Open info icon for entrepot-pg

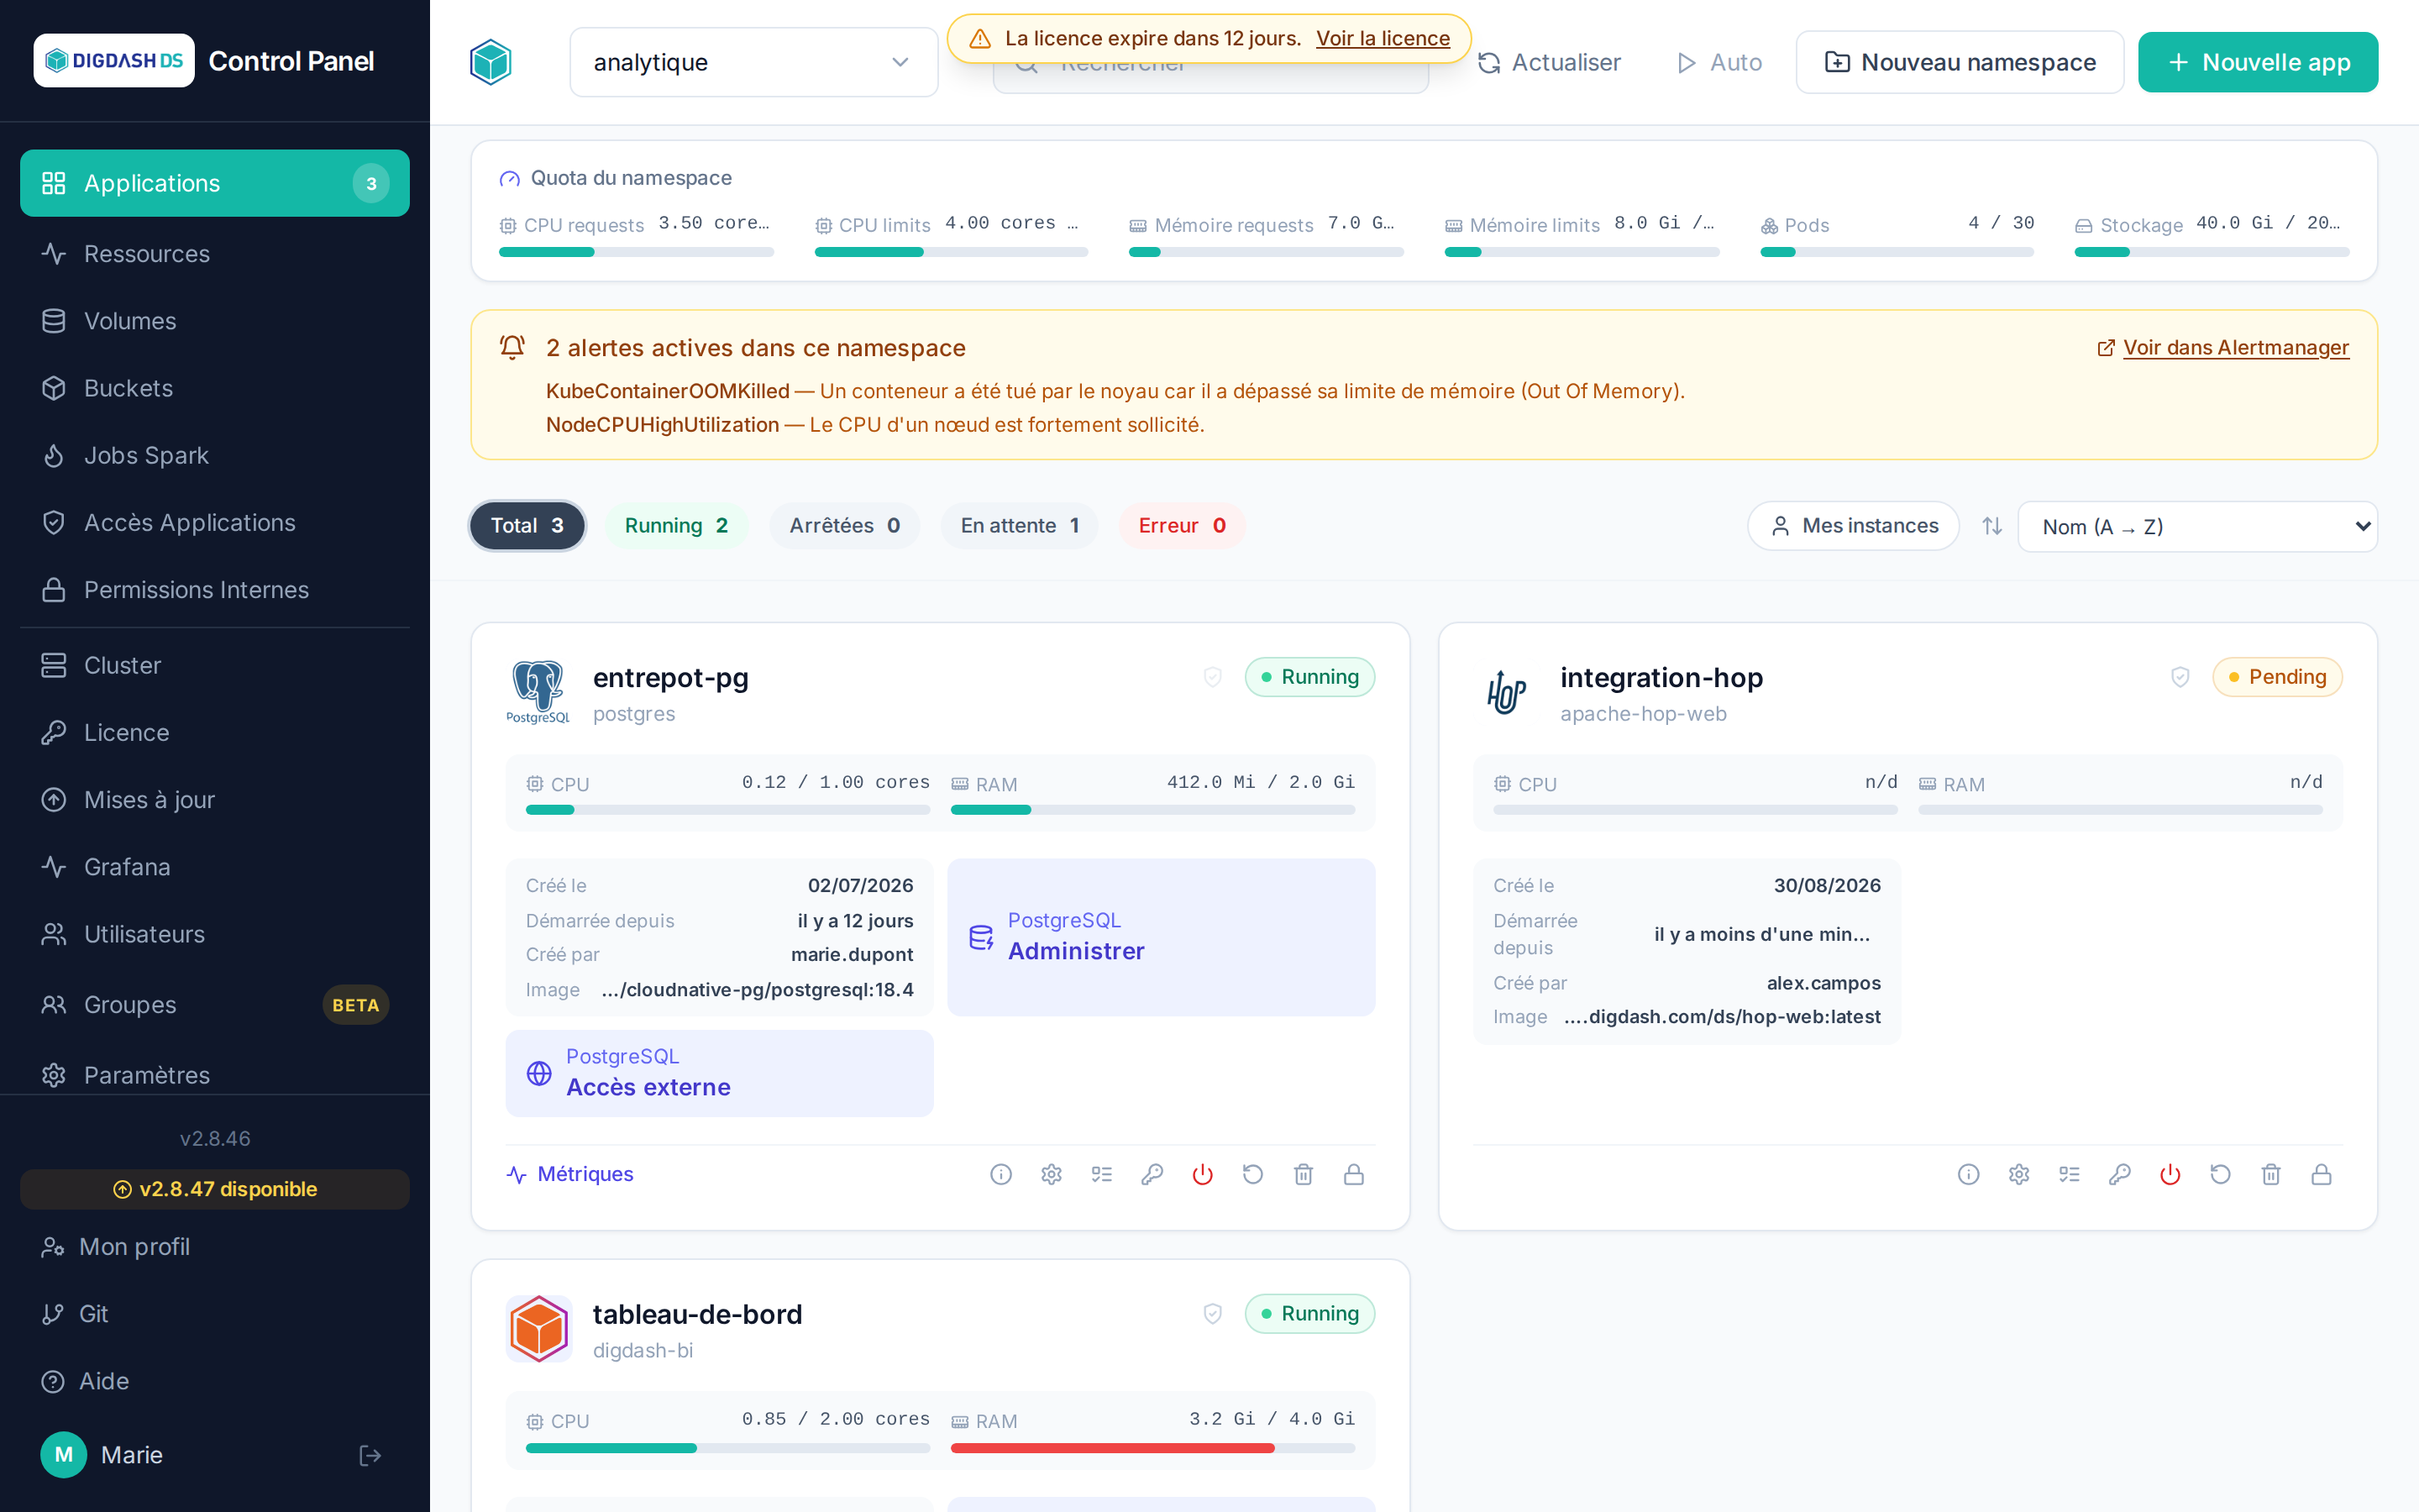click(1000, 1174)
